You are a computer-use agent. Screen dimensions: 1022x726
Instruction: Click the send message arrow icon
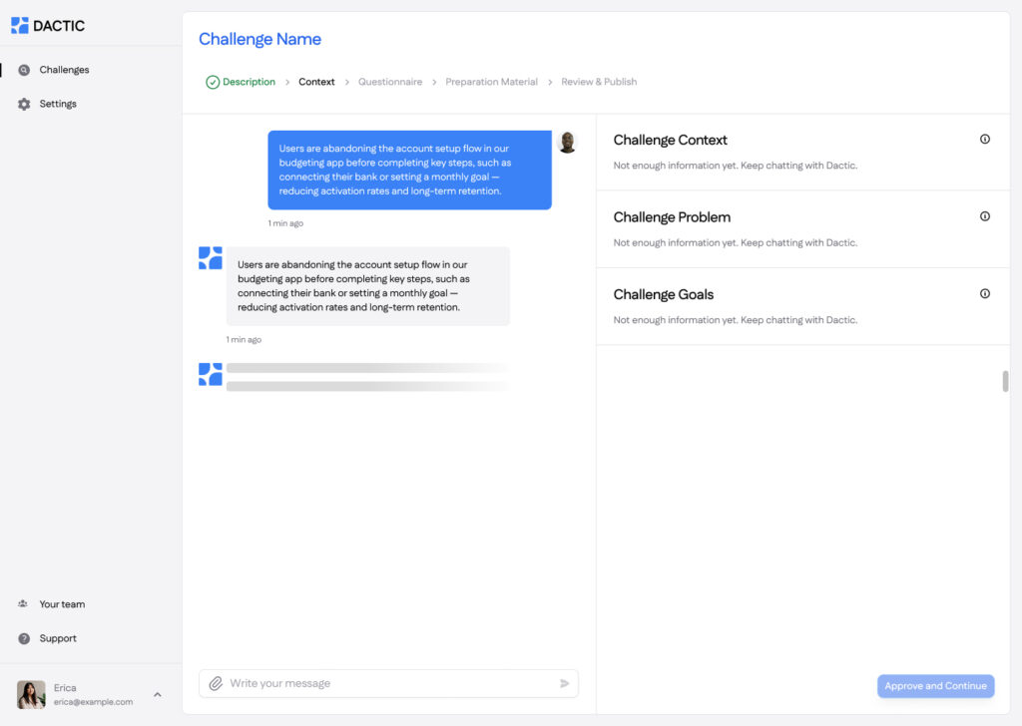[564, 683]
